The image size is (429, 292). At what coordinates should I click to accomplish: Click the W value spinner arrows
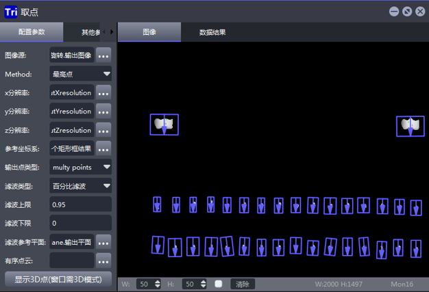(158, 284)
